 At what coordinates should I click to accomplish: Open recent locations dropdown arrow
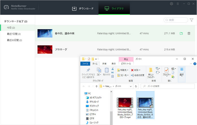[x=93, y=86]
